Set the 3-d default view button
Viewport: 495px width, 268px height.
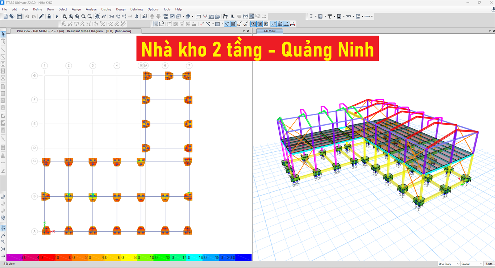pos(111,16)
